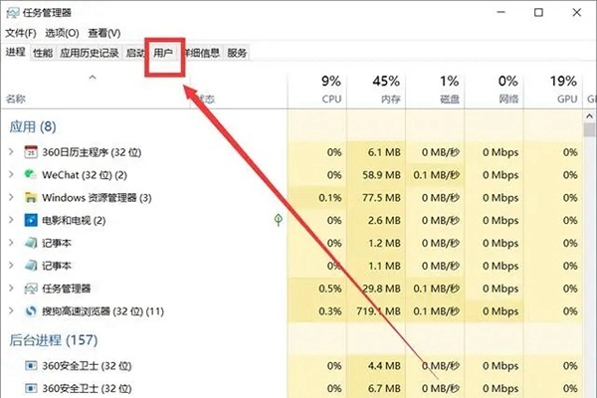Click the 1.2 MB memory cell
Viewport: 597px width, 398px height.
click(x=384, y=243)
